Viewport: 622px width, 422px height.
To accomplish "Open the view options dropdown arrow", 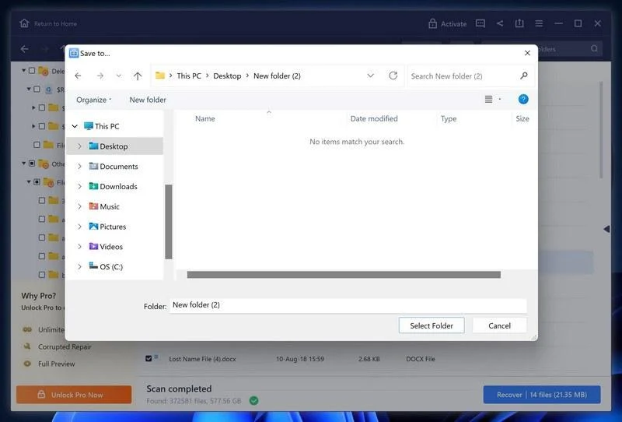I will pyautogui.click(x=500, y=100).
